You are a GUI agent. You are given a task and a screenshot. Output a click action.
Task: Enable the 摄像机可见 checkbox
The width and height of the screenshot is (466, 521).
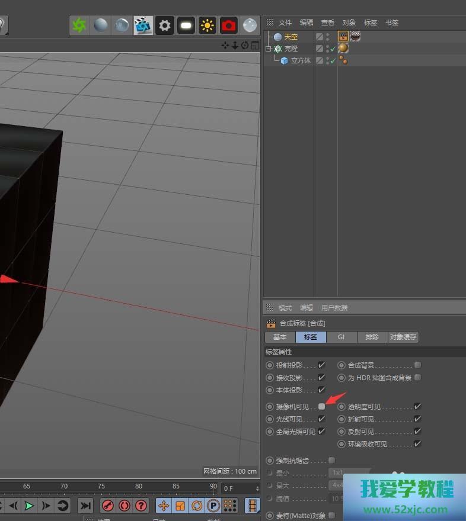[321, 407]
